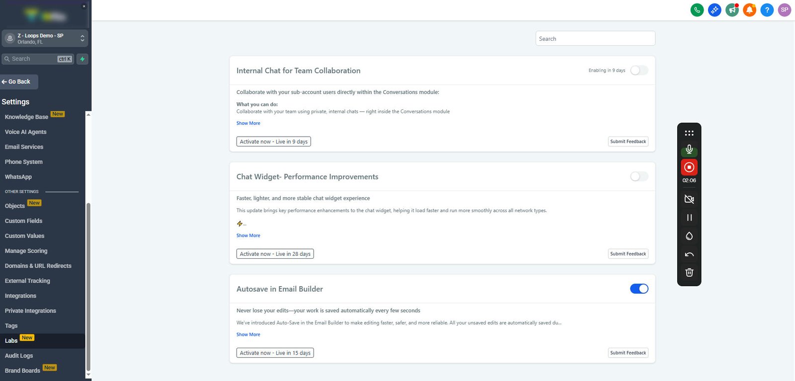Open the green phone dialer icon
This screenshot has height=381, width=795.
click(697, 9)
